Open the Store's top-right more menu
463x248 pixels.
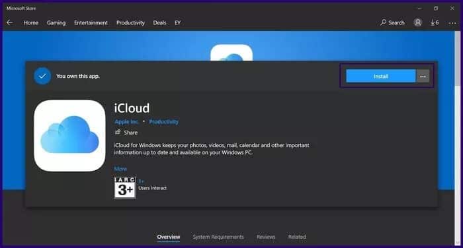click(452, 22)
